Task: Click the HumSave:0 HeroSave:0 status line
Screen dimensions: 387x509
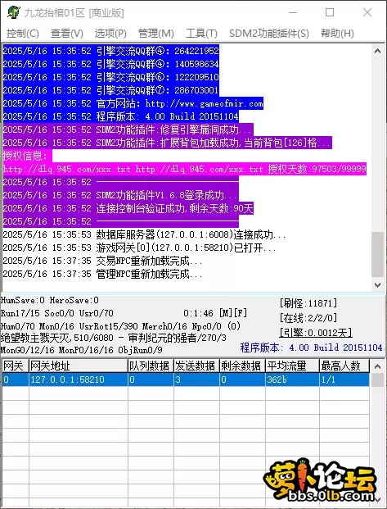Action: click(50, 300)
